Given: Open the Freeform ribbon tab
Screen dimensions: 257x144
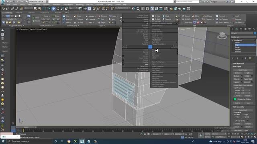Looking at the screenshot, I should point(19,12).
